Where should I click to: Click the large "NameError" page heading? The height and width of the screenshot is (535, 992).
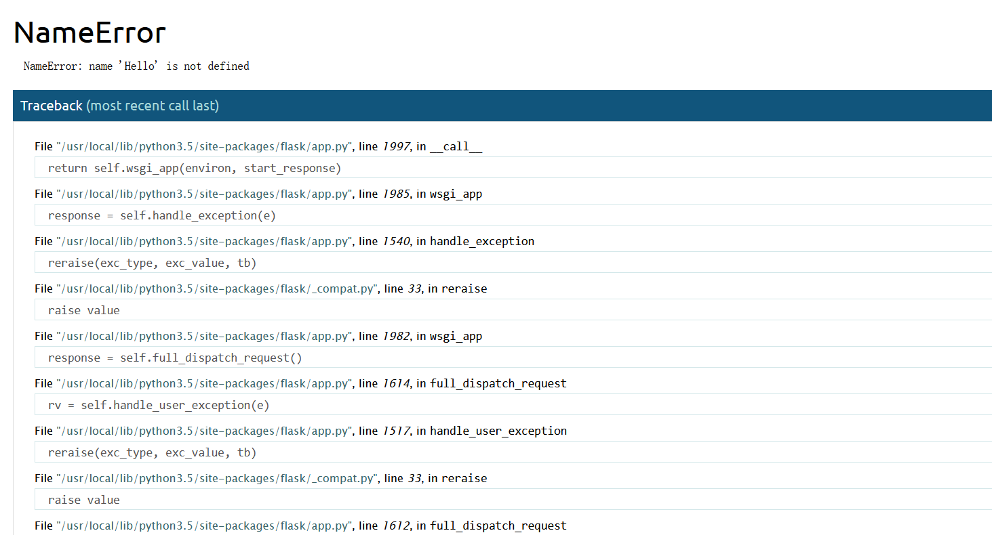90,33
